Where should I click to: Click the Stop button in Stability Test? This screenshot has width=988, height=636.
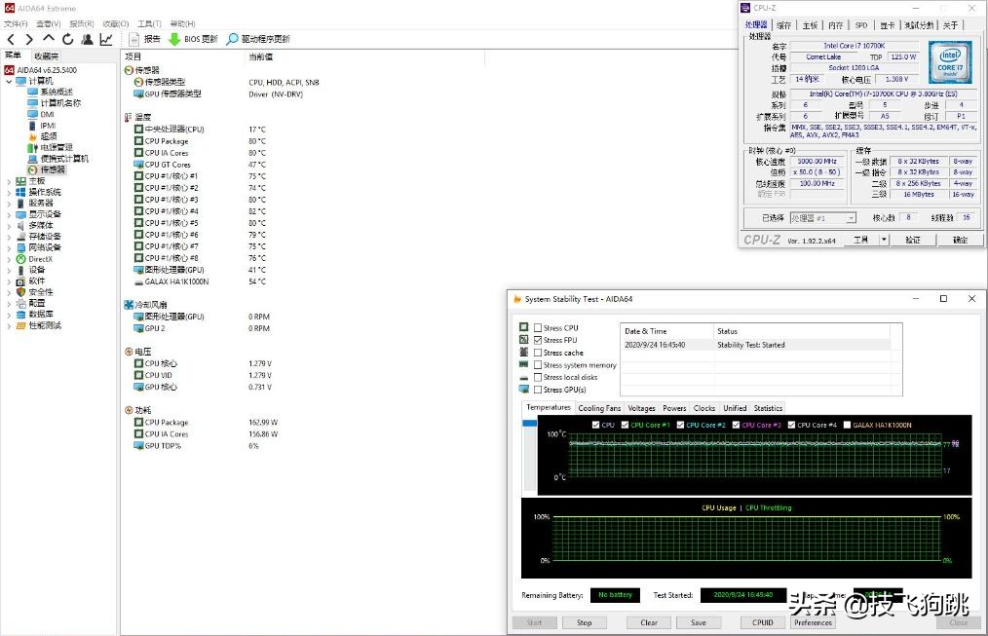click(586, 622)
